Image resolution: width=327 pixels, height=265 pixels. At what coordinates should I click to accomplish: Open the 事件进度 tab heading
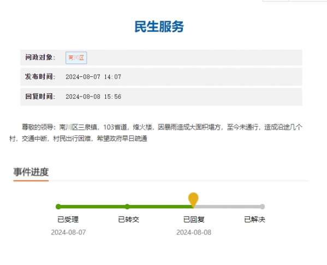(x=31, y=172)
